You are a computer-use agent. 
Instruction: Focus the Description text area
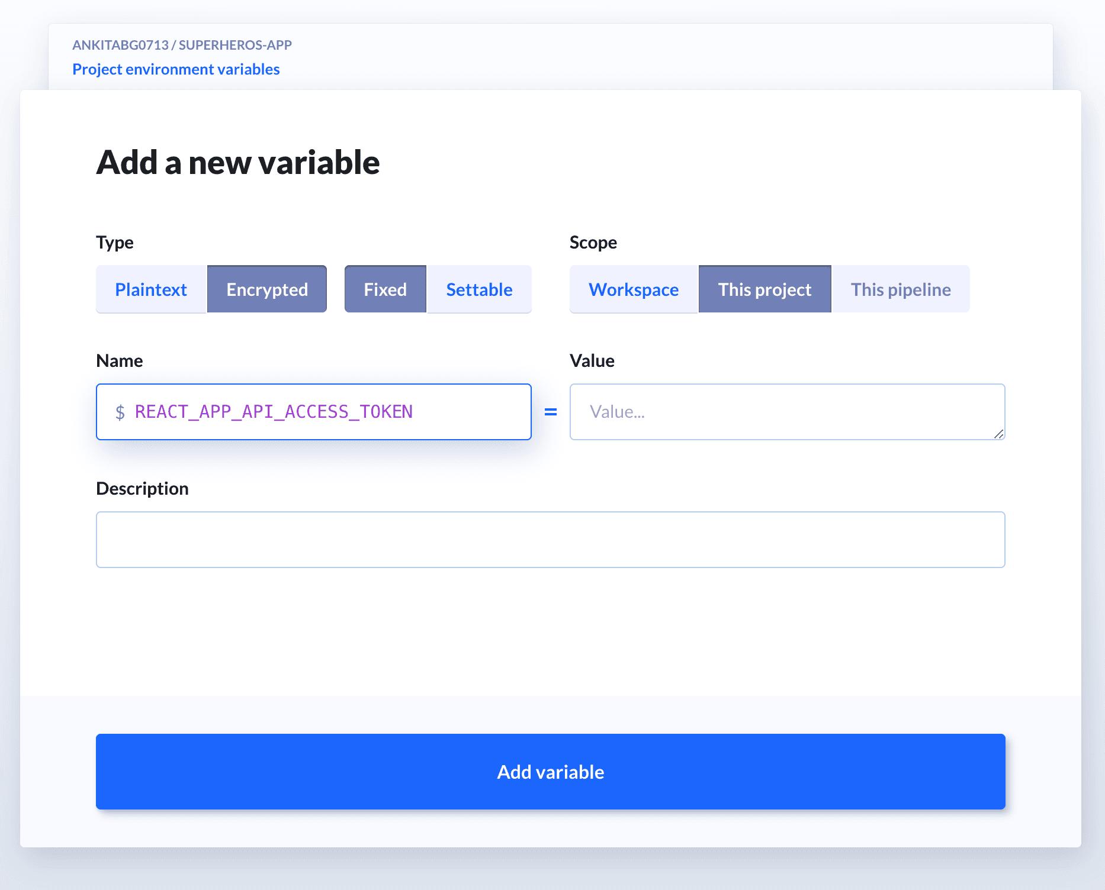pyautogui.click(x=550, y=539)
